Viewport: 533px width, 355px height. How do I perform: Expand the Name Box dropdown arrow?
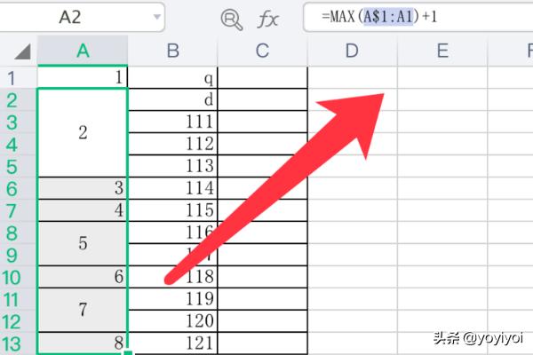(155, 17)
